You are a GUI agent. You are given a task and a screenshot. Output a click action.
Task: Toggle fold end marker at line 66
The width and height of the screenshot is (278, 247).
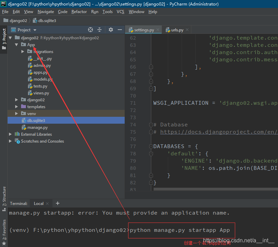pyautogui.click(x=151, y=66)
